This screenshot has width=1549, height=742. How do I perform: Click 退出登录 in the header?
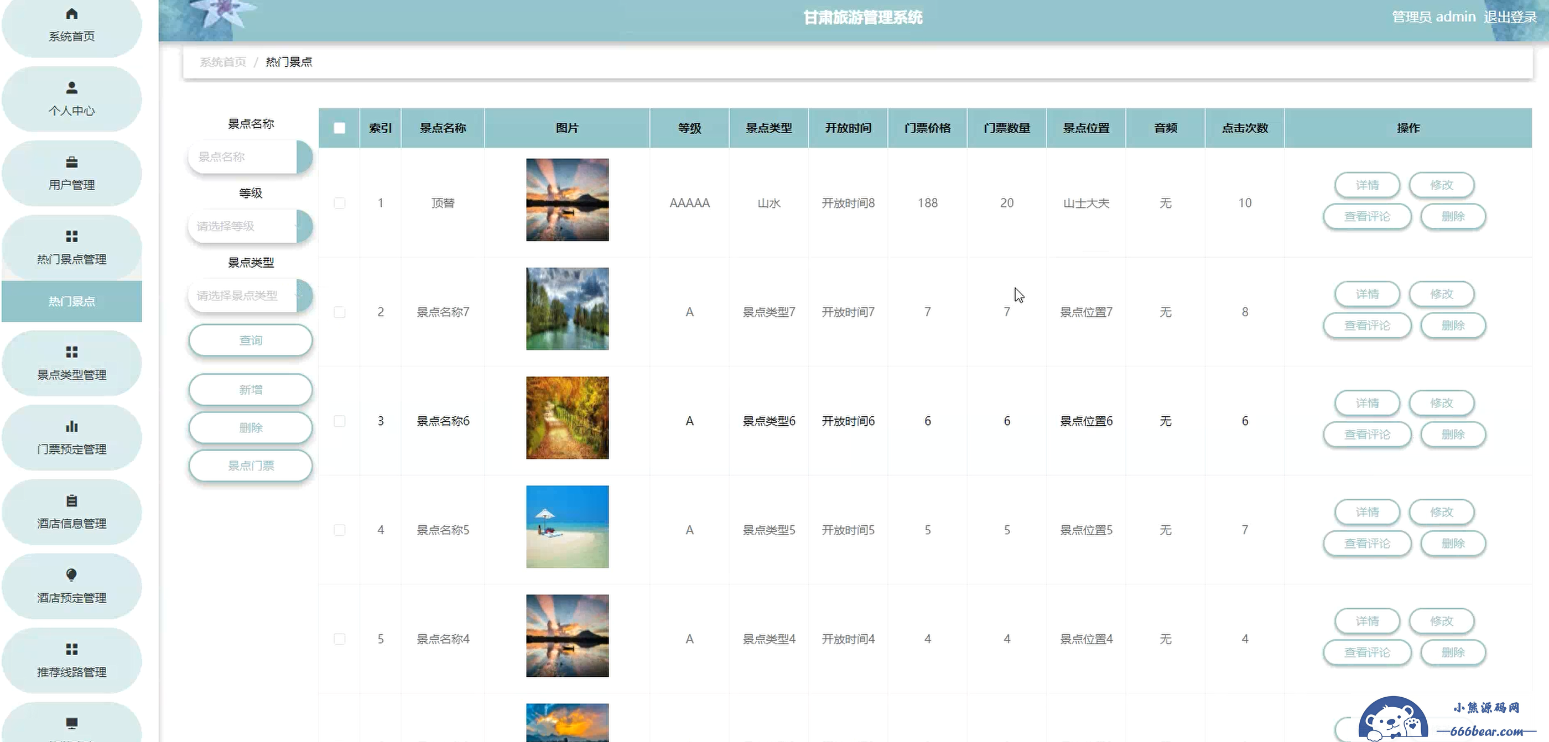pos(1509,17)
